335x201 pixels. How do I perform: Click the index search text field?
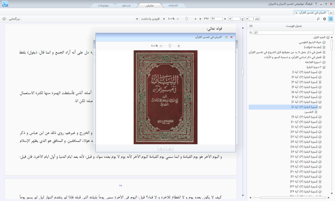coord(295,32)
